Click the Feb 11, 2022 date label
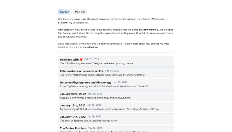232x132 pixels. tap(112, 71)
